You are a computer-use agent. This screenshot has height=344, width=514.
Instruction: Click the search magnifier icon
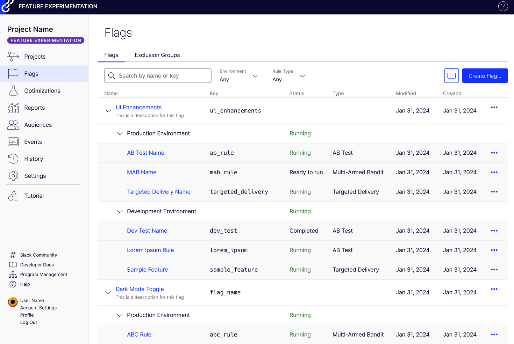click(x=112, y=76)
